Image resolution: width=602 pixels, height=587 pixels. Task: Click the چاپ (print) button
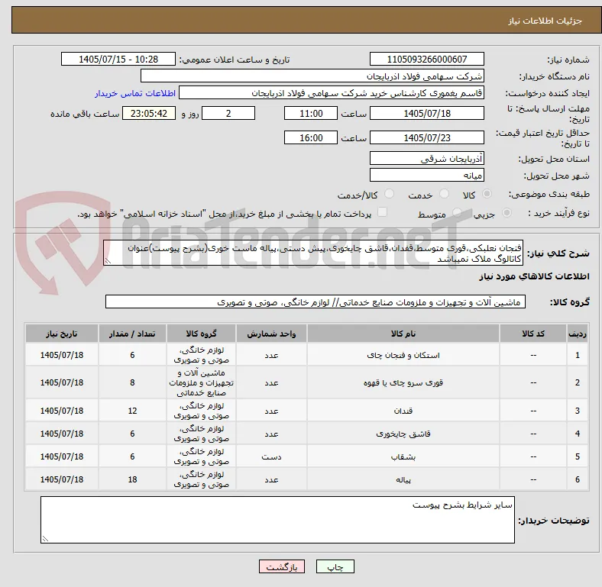click(335, 567)
